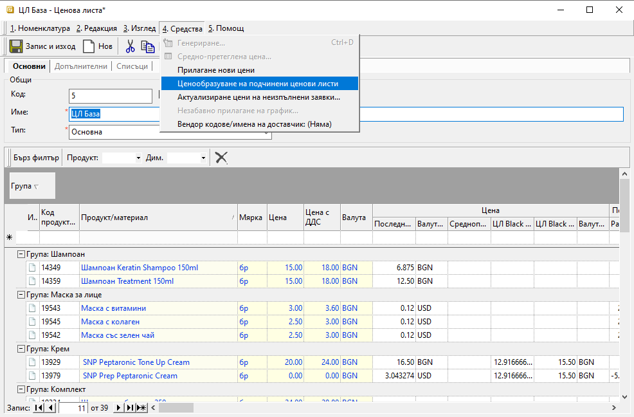
Task: Collapse the Група: Шампоан group
Action: coord(21,254)
